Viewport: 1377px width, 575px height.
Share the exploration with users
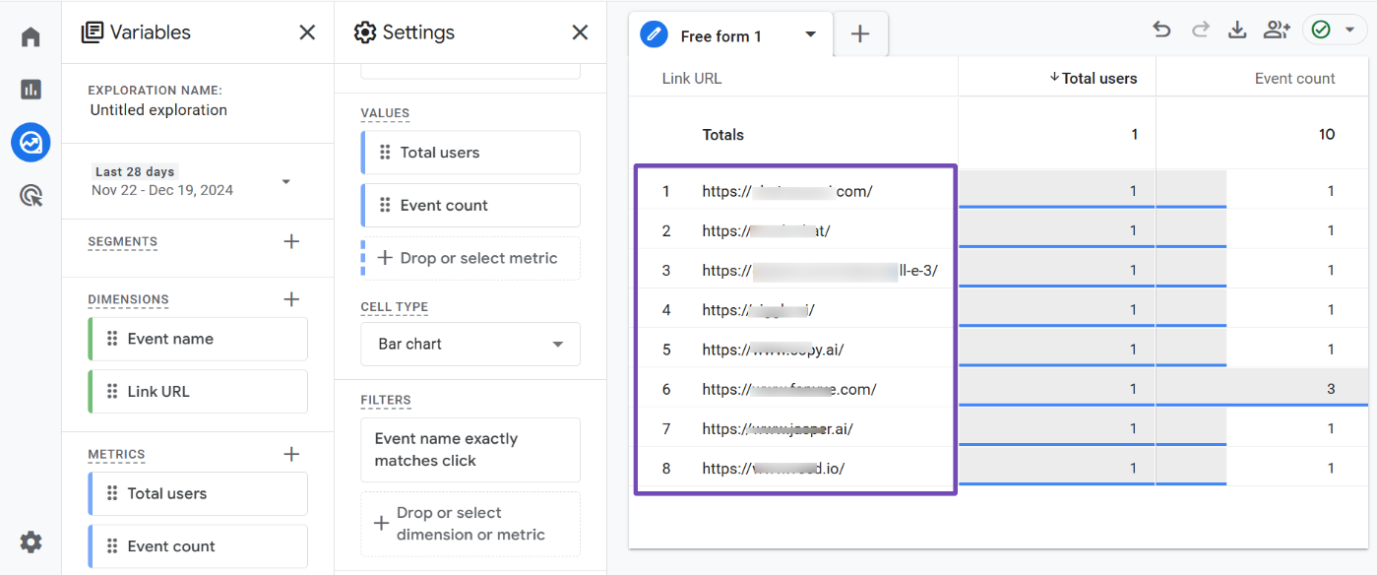pos(1277,31)
